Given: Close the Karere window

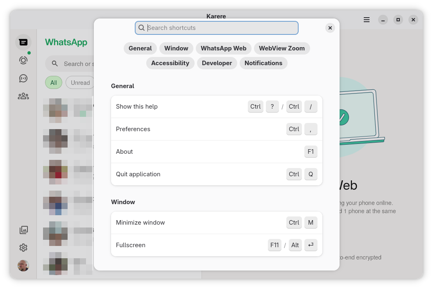Looking at the screenshot, I should pyautogui.click(x=413, y=20).
